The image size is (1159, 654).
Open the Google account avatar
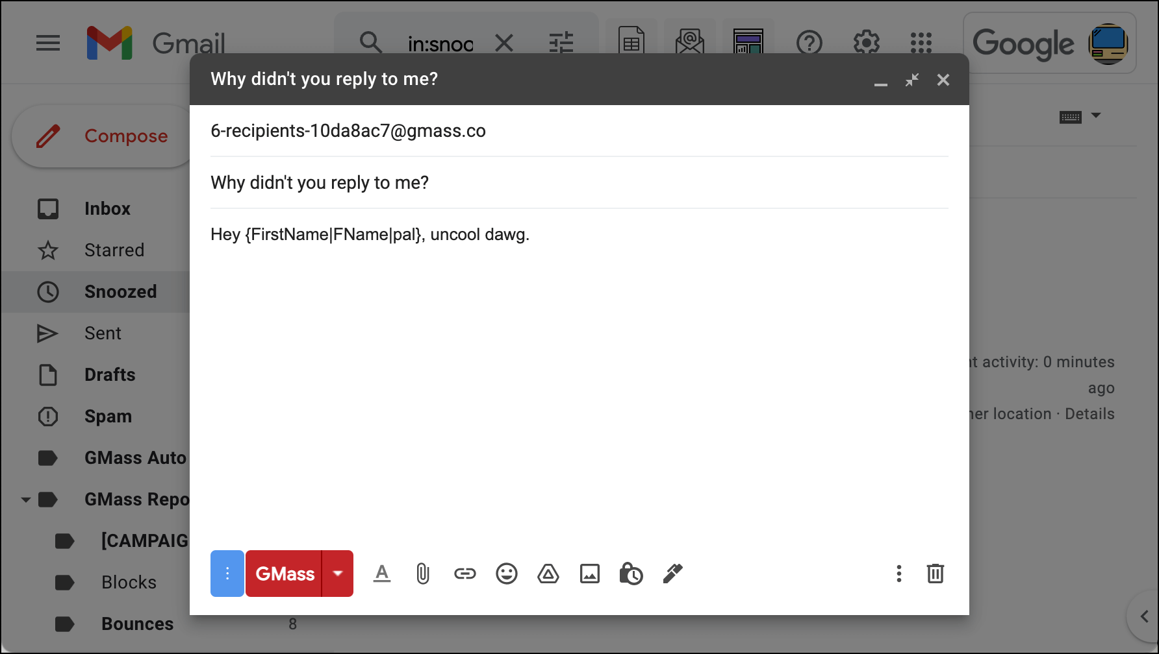(x=1108, y=43)
